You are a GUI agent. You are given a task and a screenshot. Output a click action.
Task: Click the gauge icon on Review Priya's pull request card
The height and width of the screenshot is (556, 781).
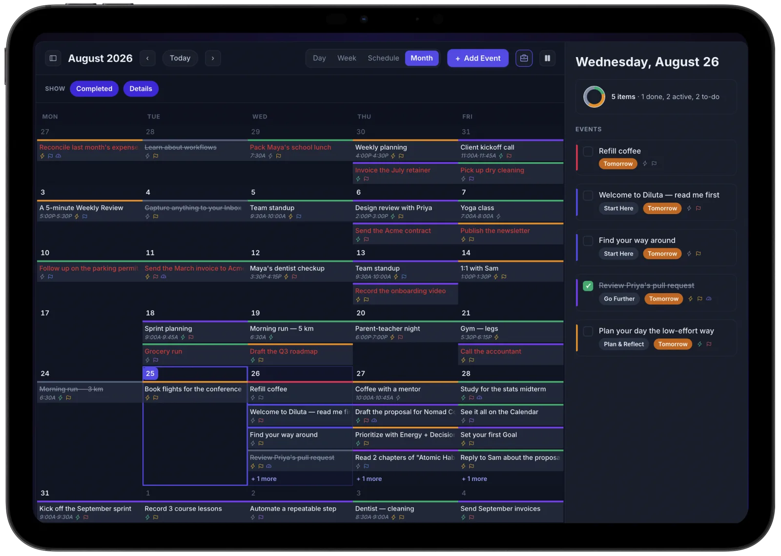709,299
